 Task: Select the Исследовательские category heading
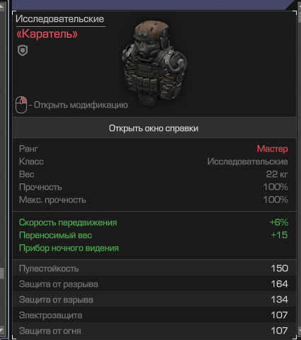(59, 19)
